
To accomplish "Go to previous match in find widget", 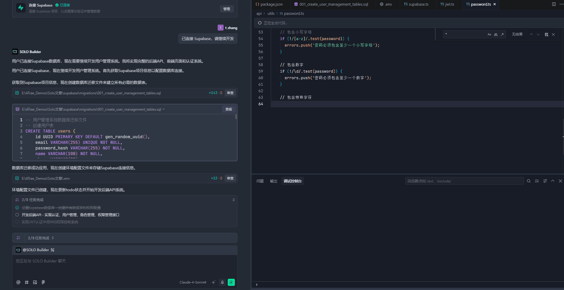I will [531, 34].
